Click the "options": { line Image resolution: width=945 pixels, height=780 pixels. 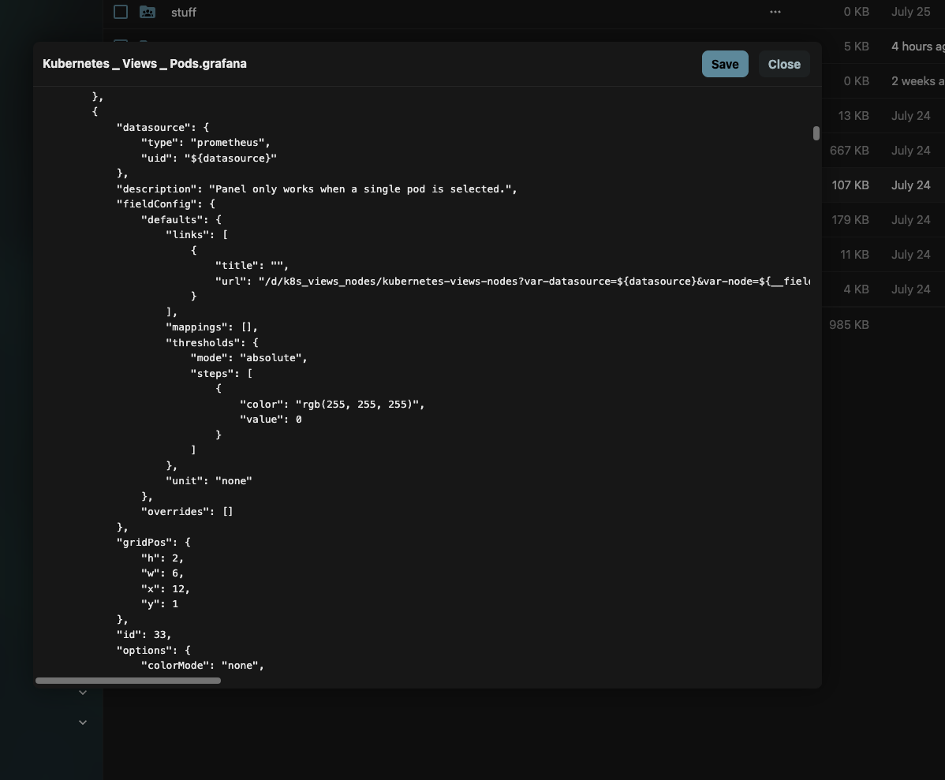(x=153, y=651)
